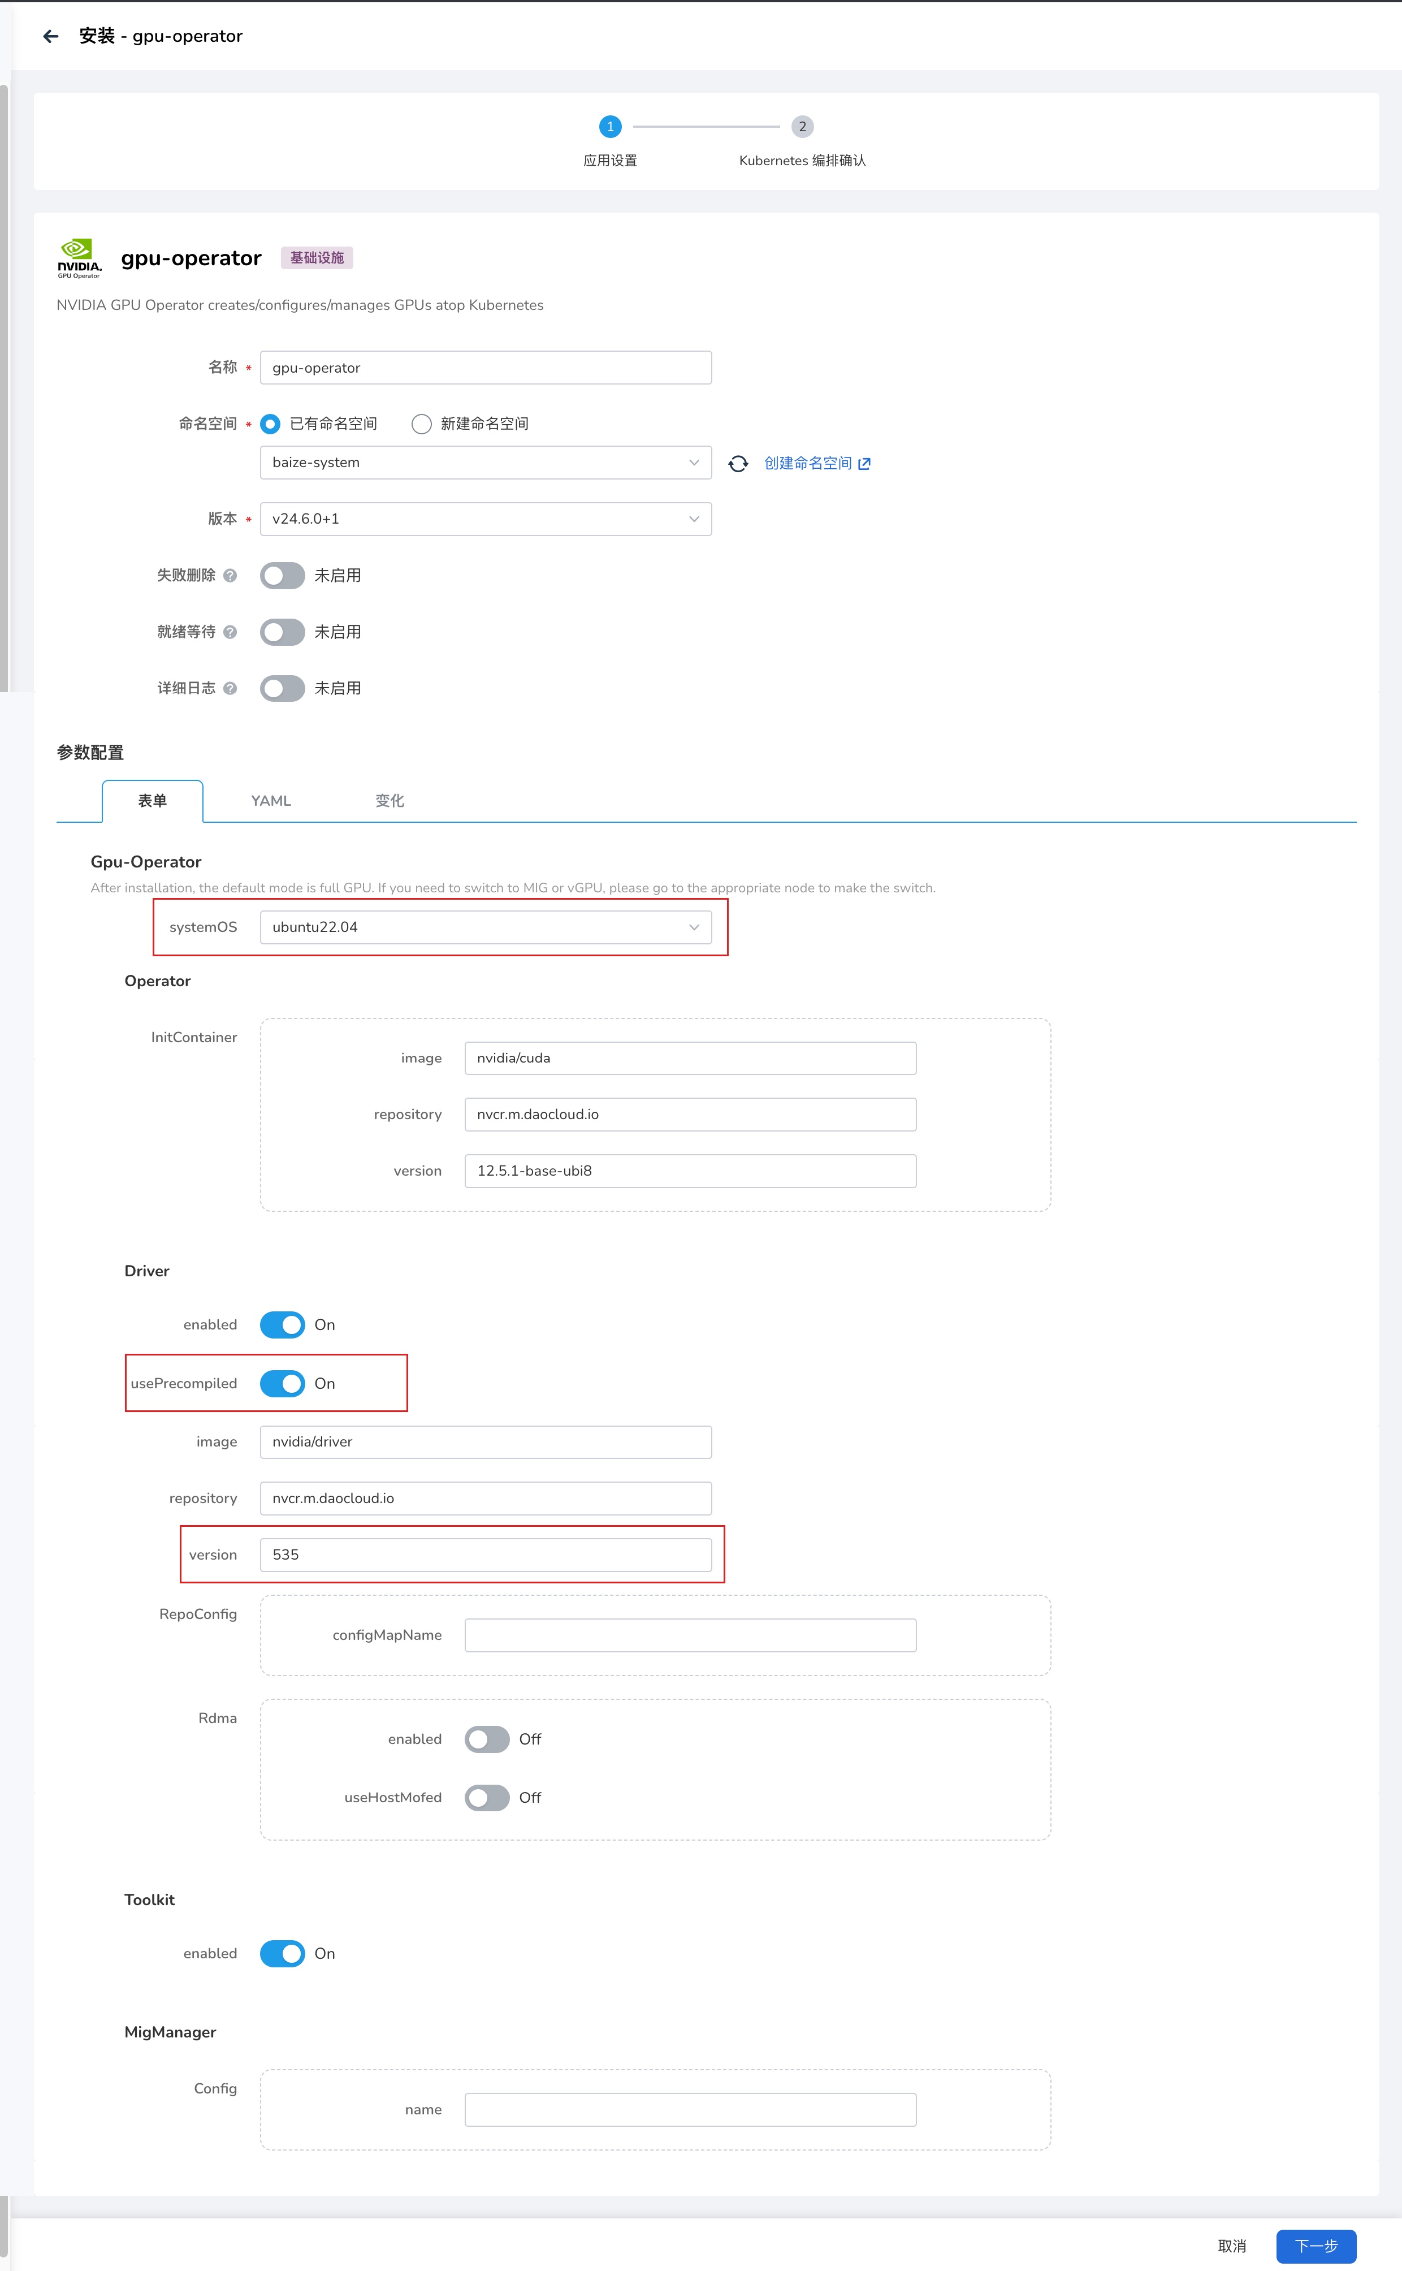Select the 新建命名空间 radio button

tap(422, 424)
